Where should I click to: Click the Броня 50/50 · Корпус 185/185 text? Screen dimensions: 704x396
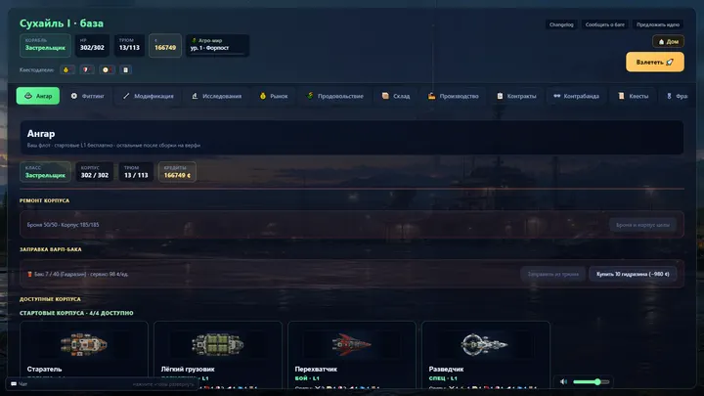pos(63,225)
